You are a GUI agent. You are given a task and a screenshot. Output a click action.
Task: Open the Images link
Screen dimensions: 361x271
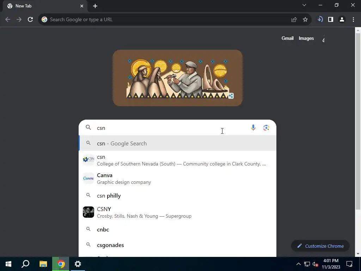point(306,38)
